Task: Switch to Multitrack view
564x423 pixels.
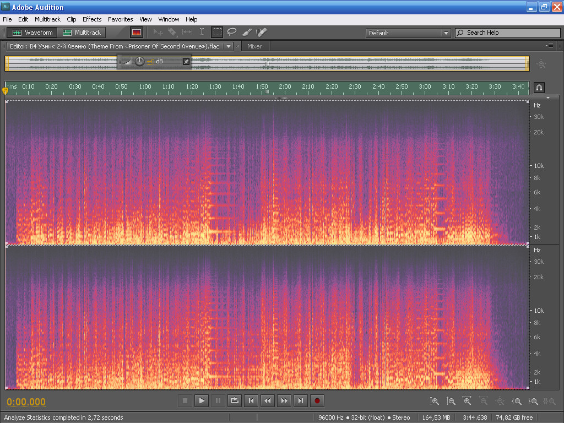Action: click(x=82, y=32)
